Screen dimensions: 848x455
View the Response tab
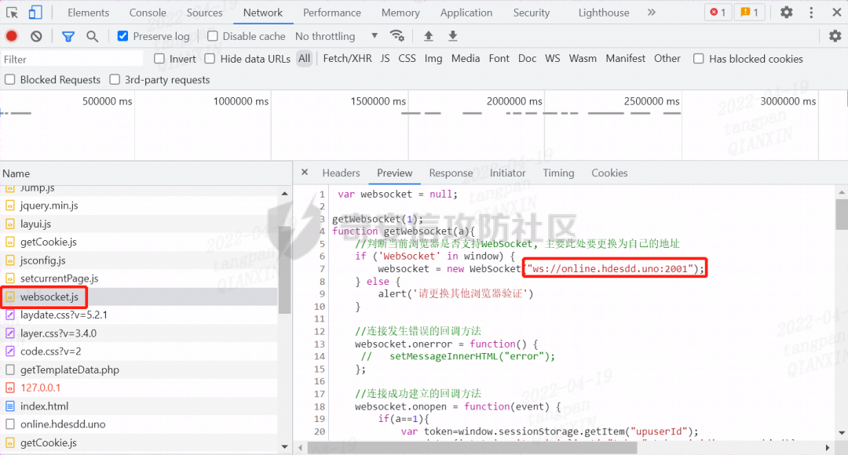click(x=451, y=173)
